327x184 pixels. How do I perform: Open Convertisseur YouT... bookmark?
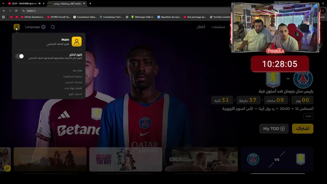111,17
